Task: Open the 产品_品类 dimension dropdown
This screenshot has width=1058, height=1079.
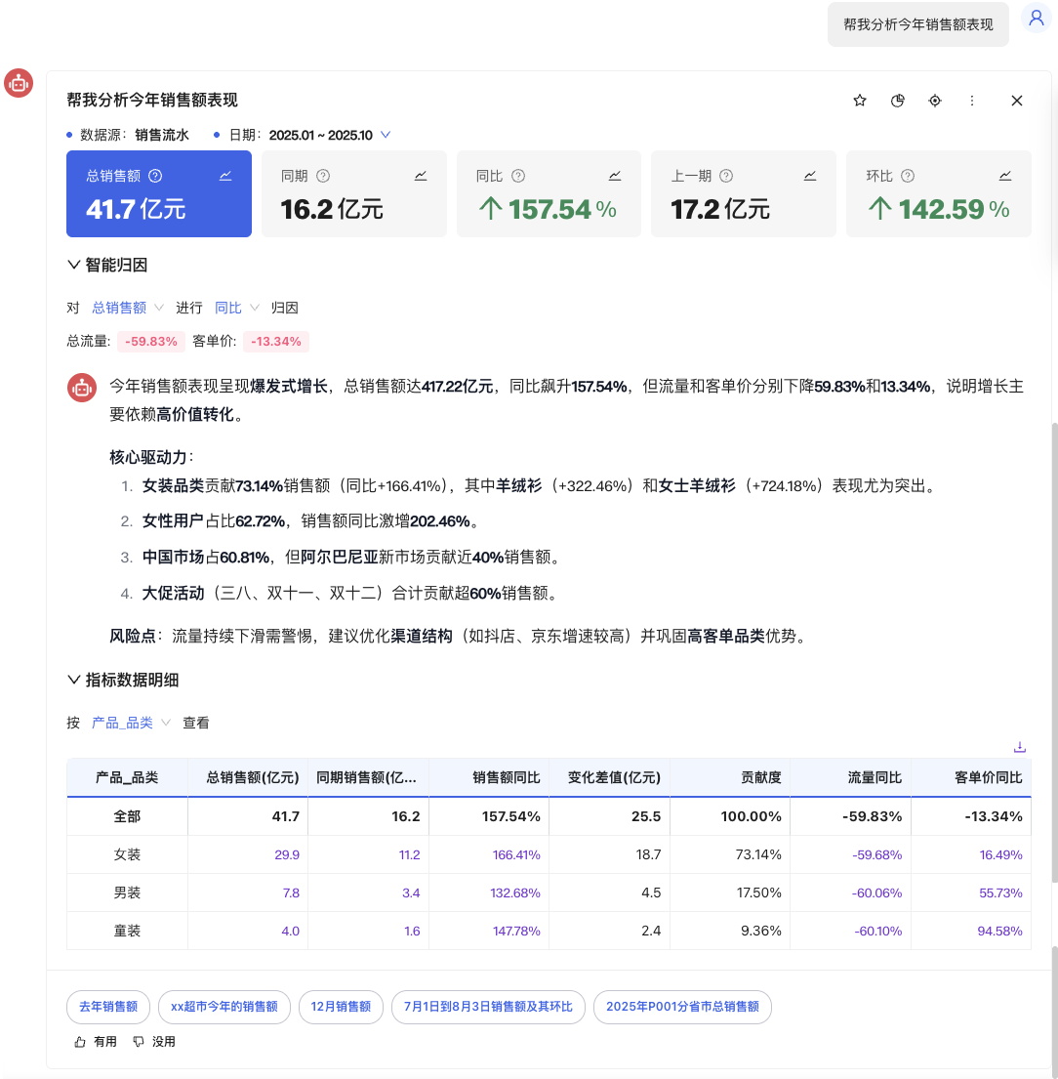Action: click(131, 723)
